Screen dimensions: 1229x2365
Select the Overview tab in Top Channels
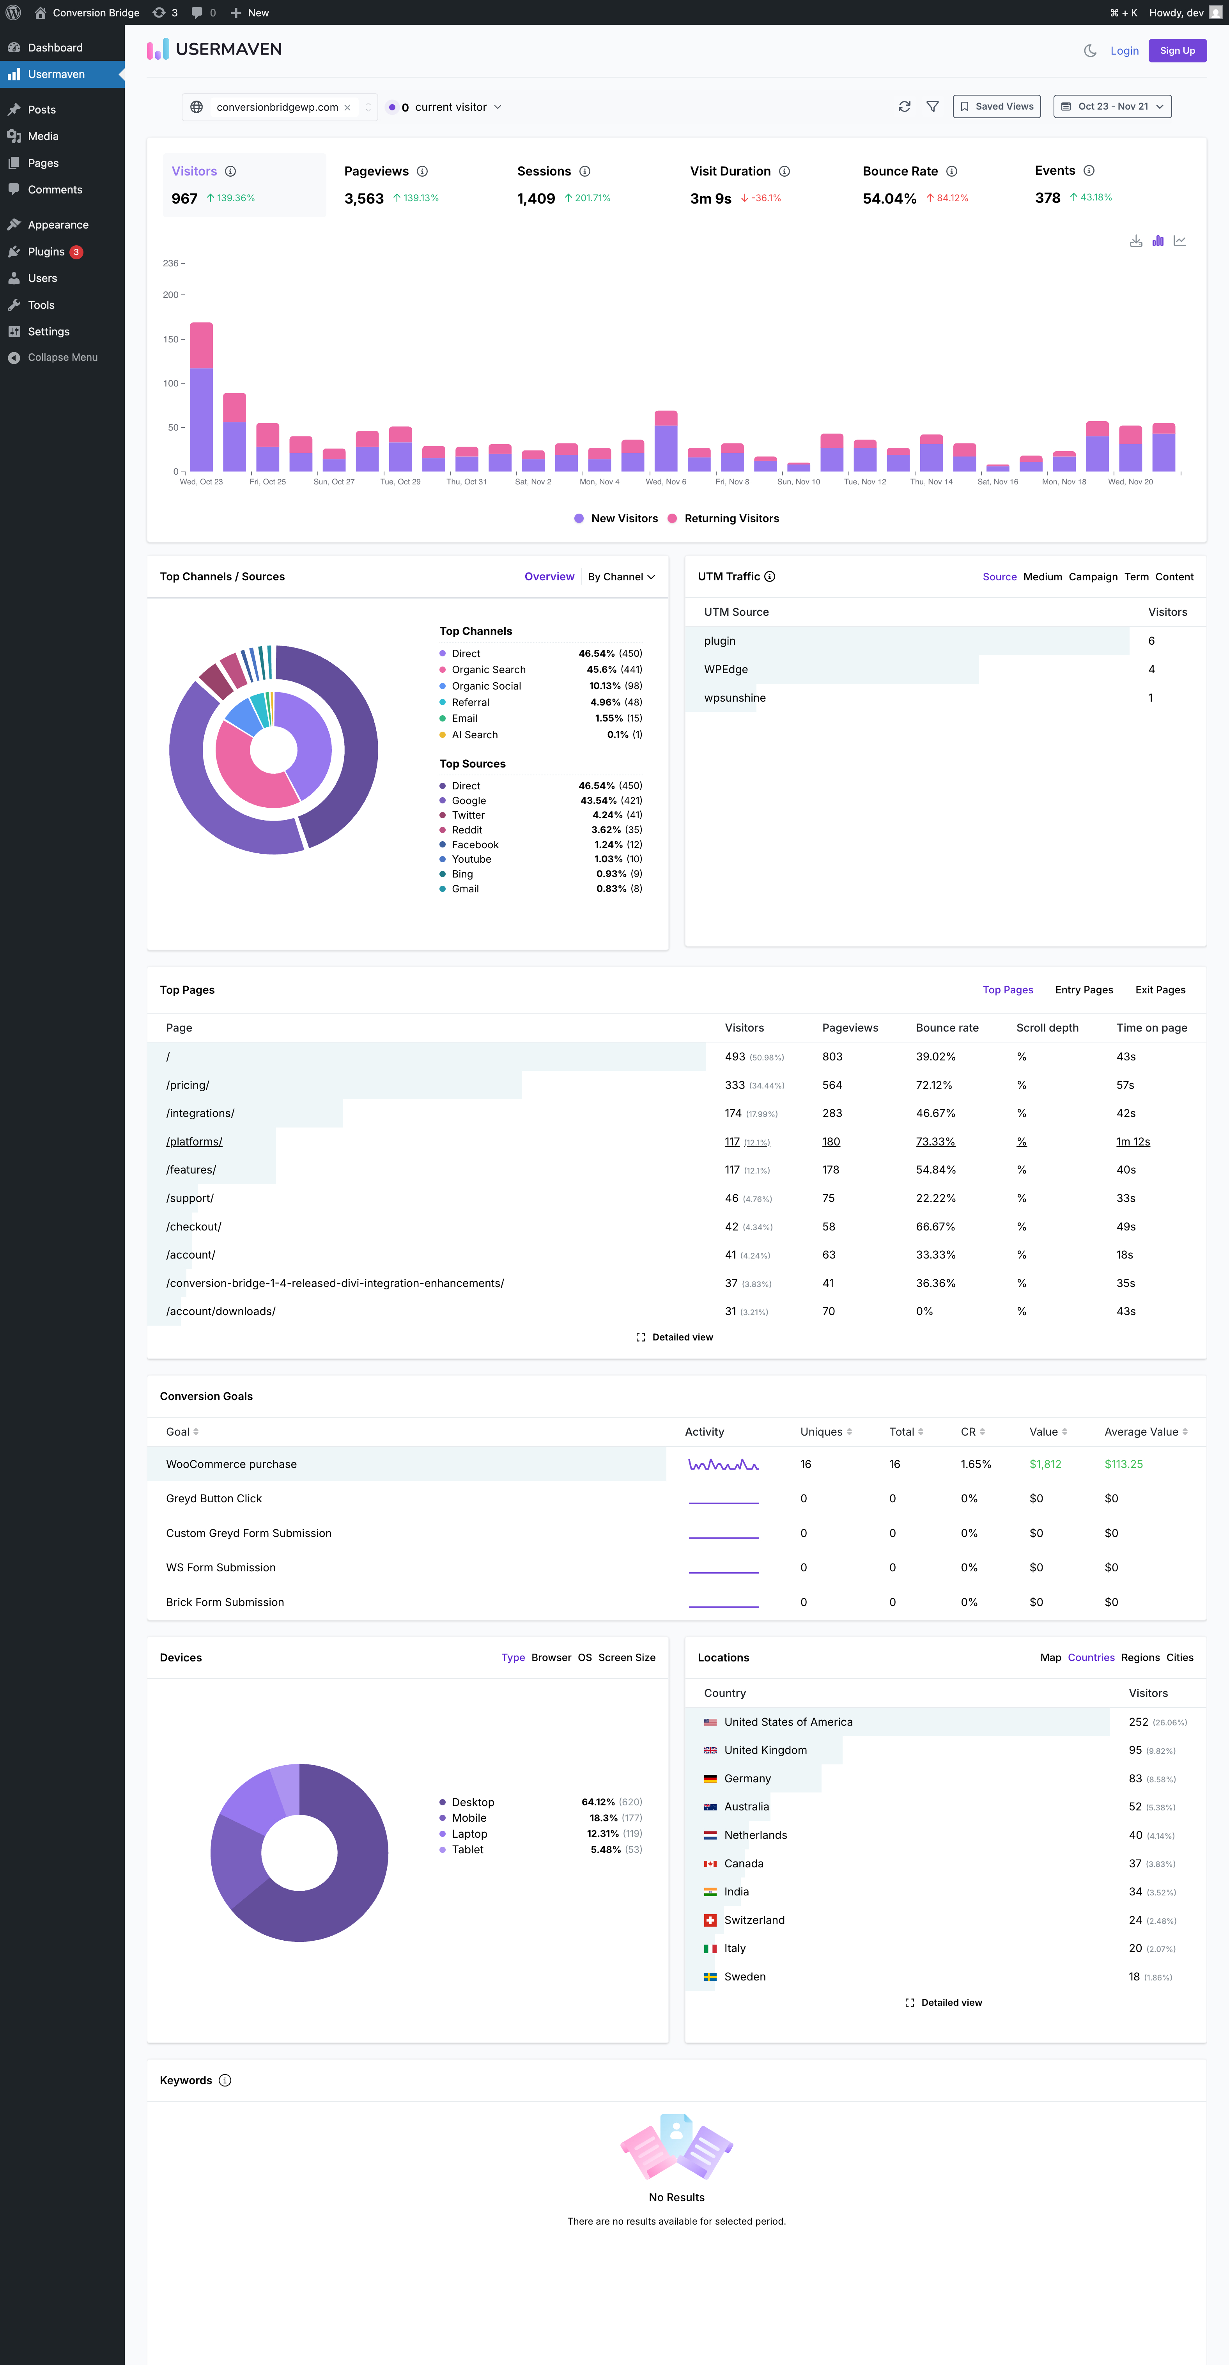[x=550, y=576]
